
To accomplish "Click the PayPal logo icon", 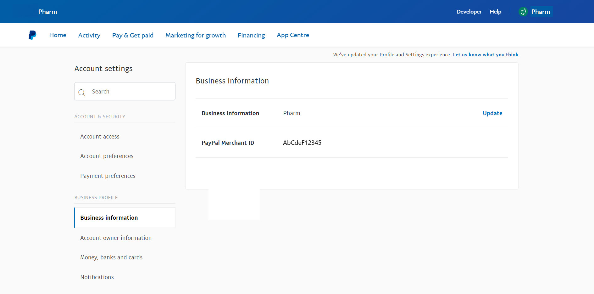I will pyautogui.click(x=32, y=35).
